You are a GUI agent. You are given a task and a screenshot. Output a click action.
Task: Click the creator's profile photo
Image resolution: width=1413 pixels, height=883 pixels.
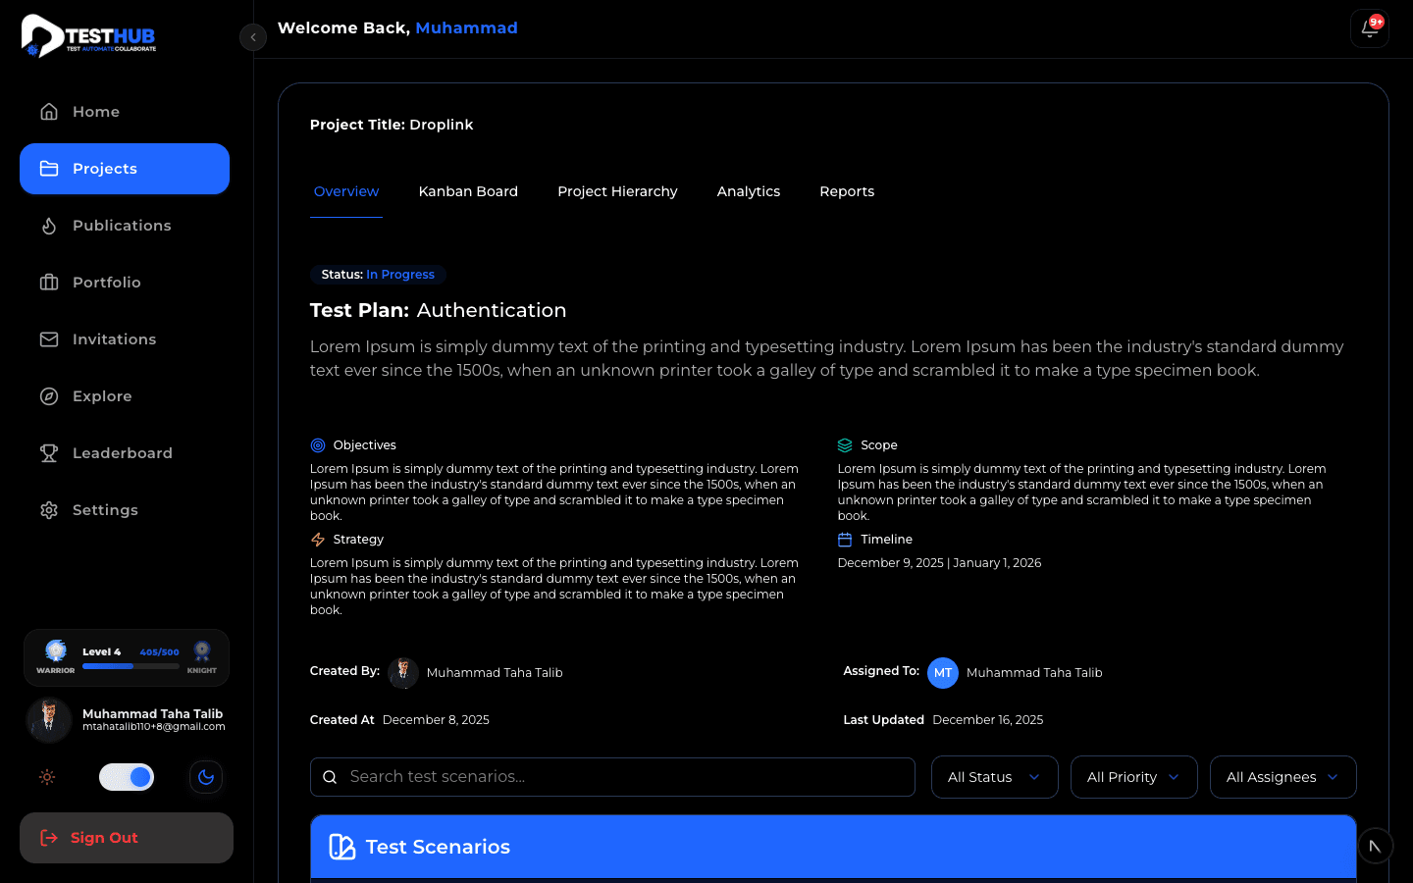[403, 673]
